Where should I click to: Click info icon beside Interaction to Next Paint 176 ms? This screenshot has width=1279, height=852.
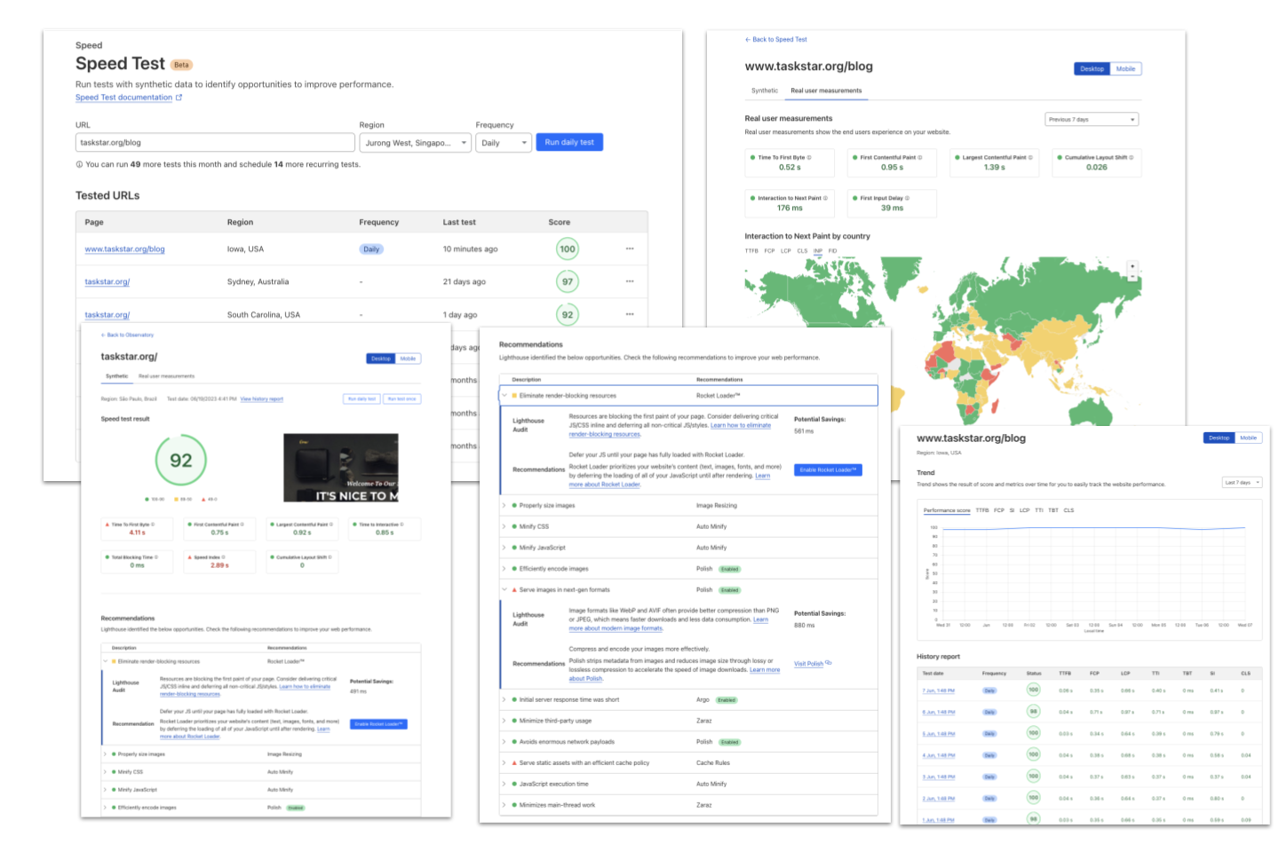point(825,198)
